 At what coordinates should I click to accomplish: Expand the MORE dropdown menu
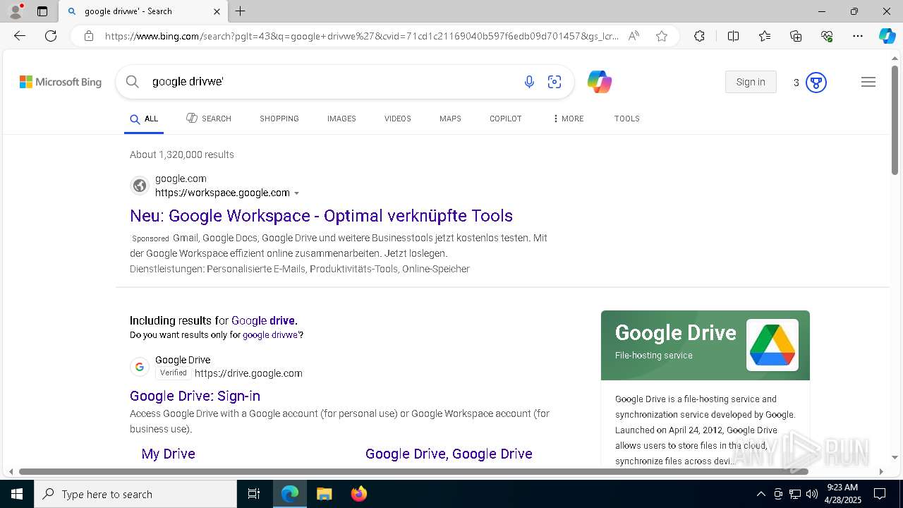(569, 119)
